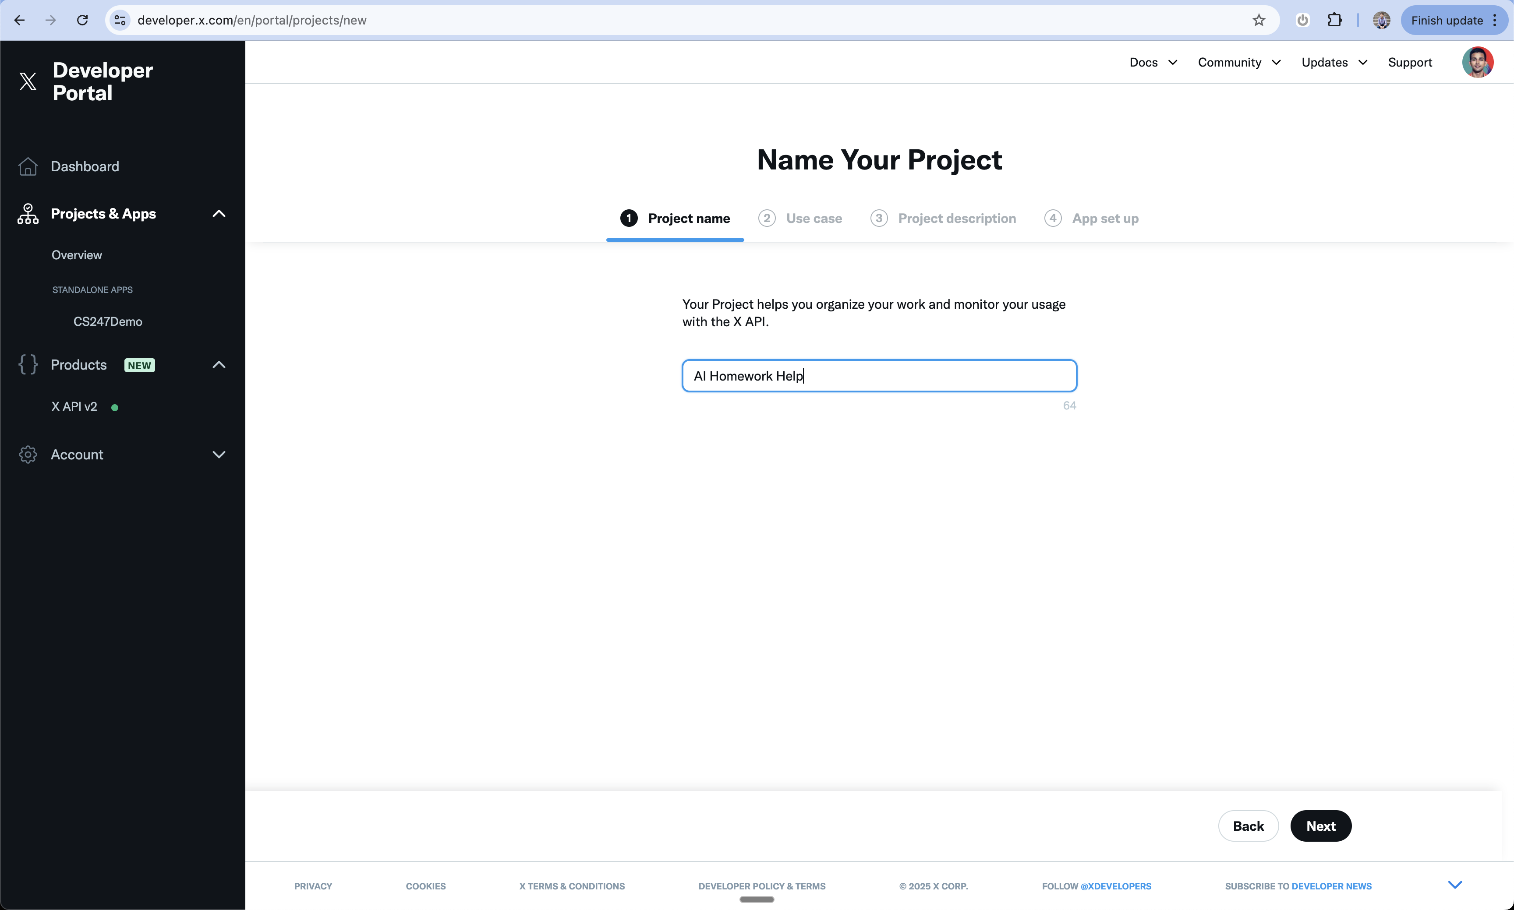Open browser extensions puzzle icon
The height and width of the screenshot is (910, 1514).
point(1334,20)
